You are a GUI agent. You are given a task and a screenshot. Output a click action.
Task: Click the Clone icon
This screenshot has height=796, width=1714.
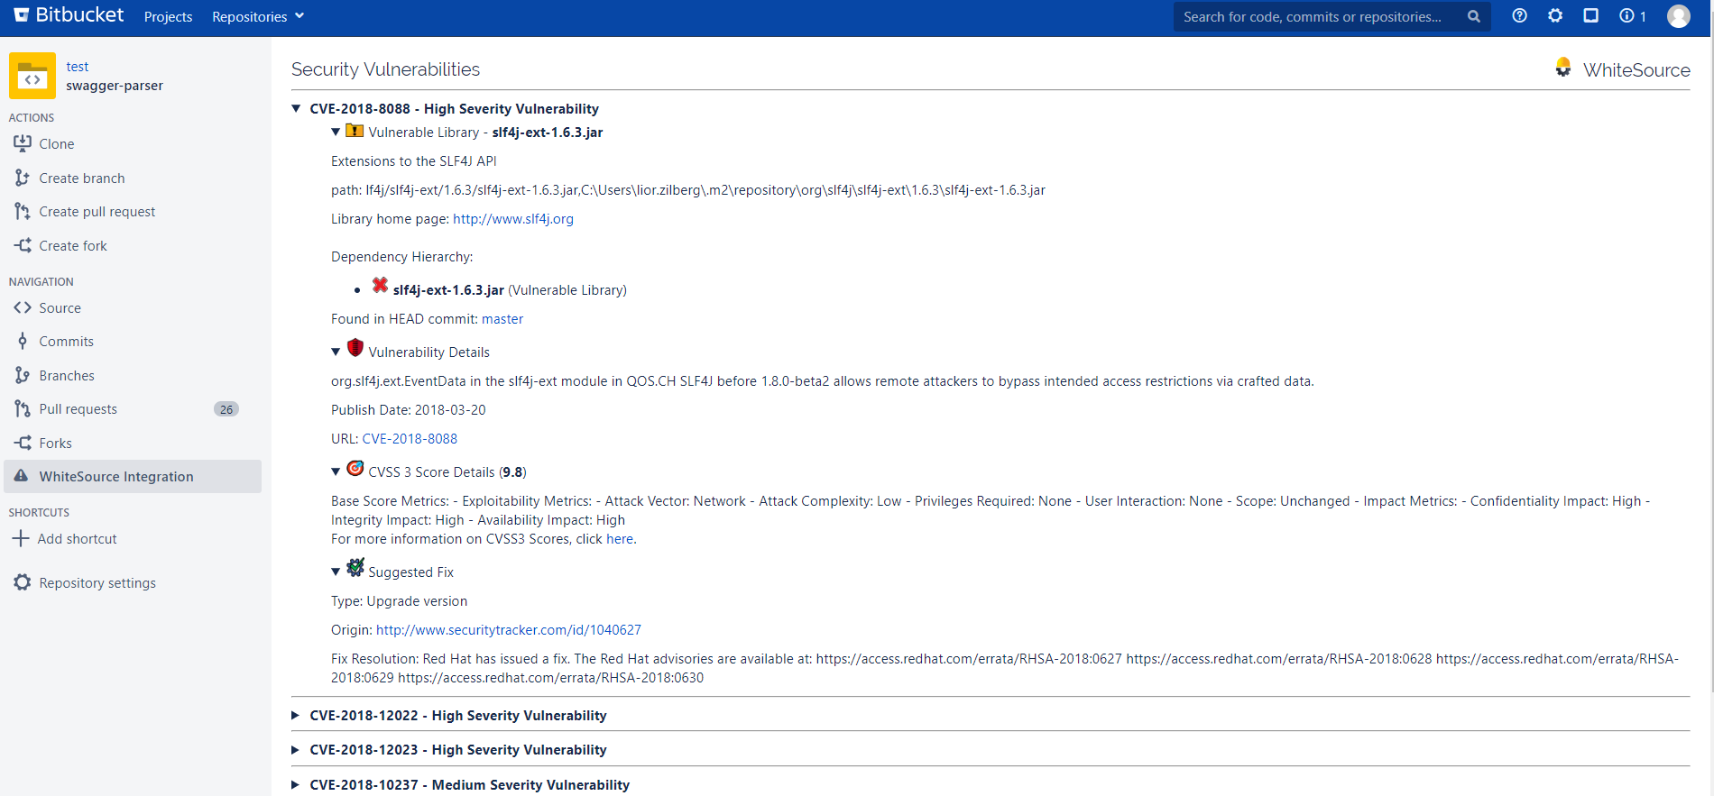pyautogui.click(x=23, y=143)
